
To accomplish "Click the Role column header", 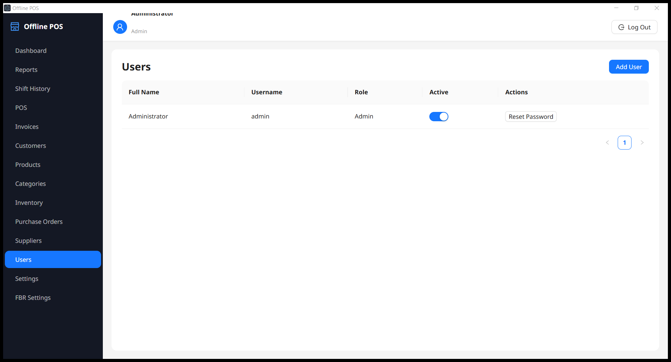I will click(x=385, y=92).
